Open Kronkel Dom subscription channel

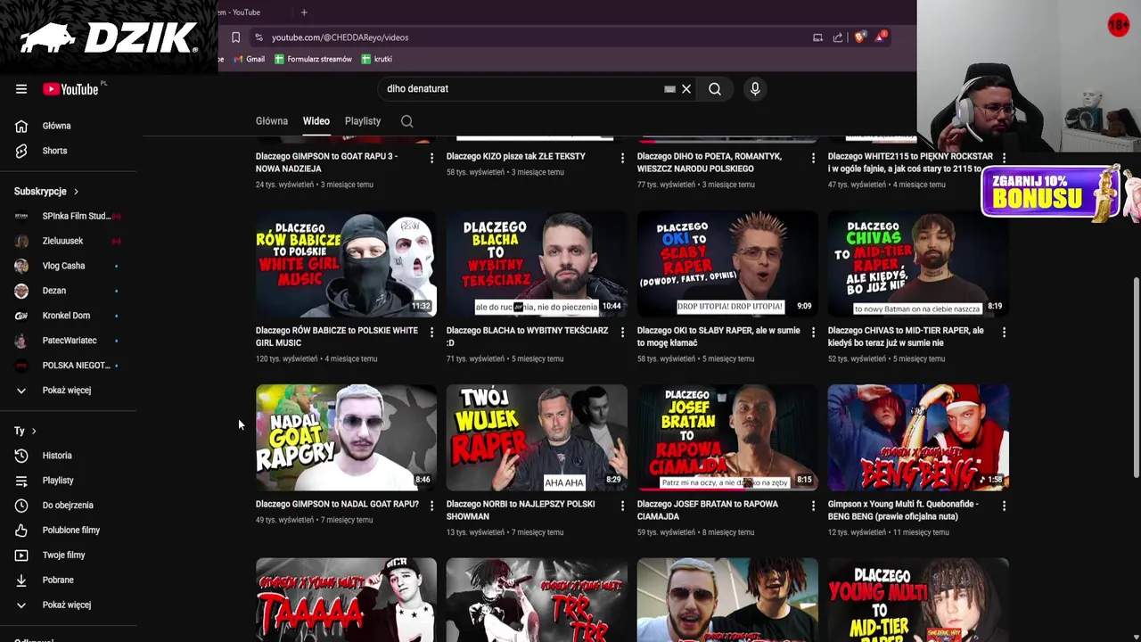[68, 316]
